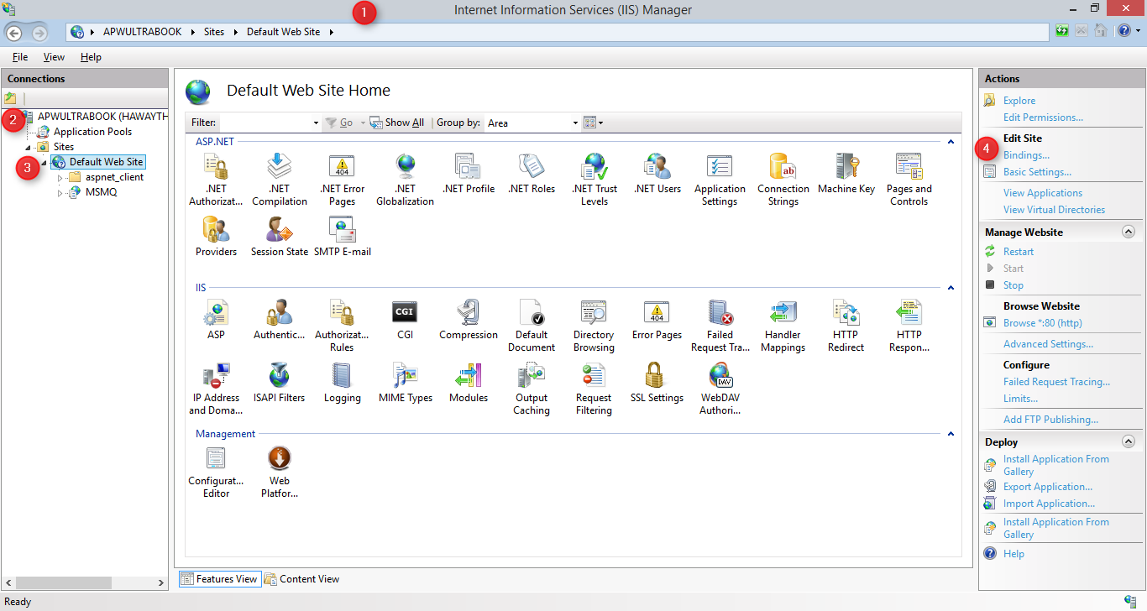Select Application Pools in Connections tree
The width and height of the screenshot is (1147, 611).
pos(92,132)
